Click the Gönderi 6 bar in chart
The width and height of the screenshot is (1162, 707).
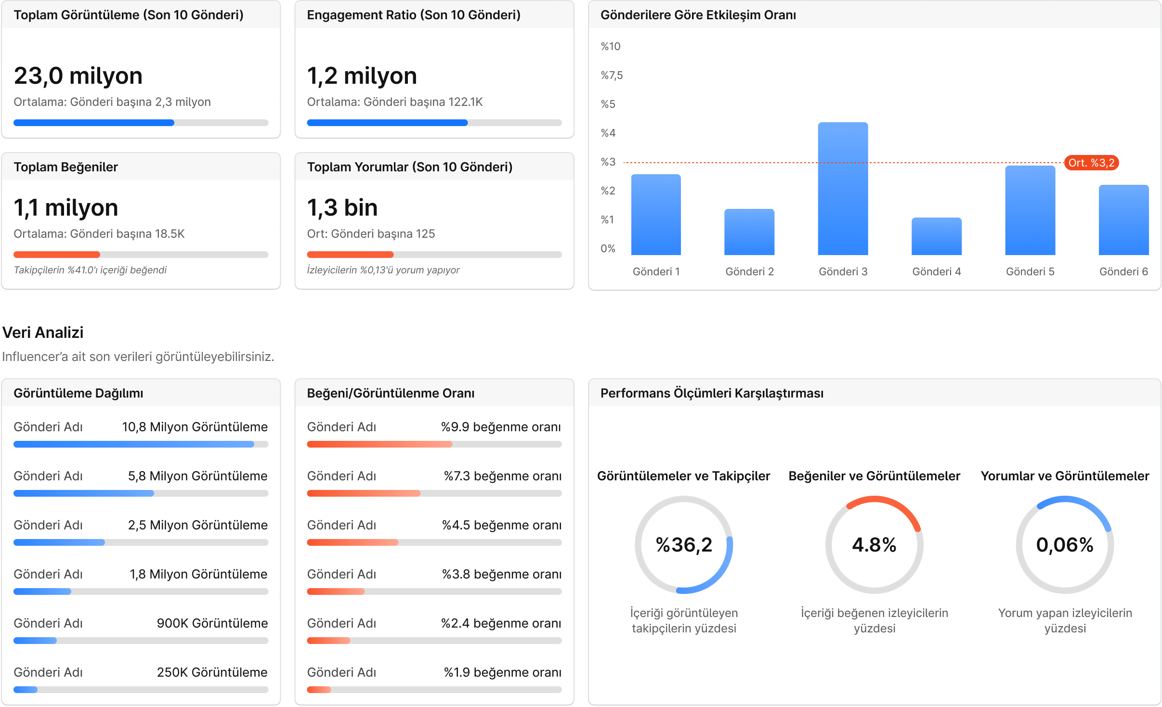pyautogui.click(x=1123, y=220)
